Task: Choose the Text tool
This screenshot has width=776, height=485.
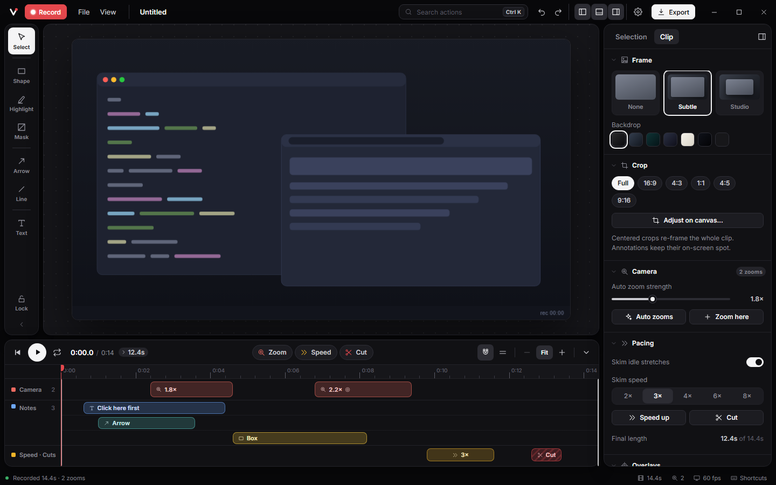Action: pyautogui.click(x=22, y=227)
